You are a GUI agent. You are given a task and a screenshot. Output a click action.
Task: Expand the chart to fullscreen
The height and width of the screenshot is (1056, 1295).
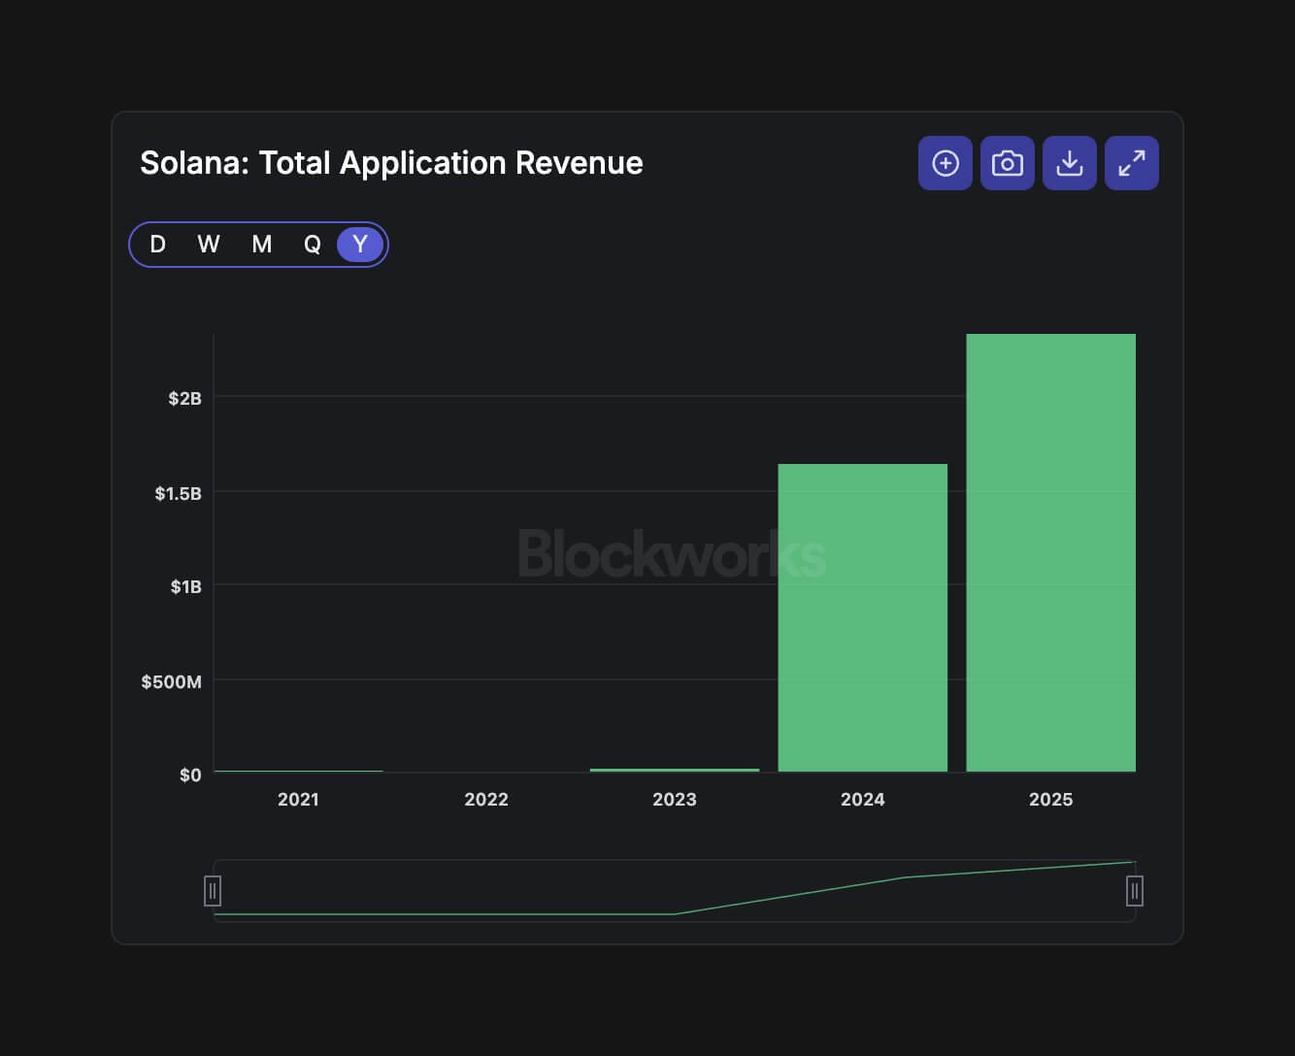click(1131, 163)
